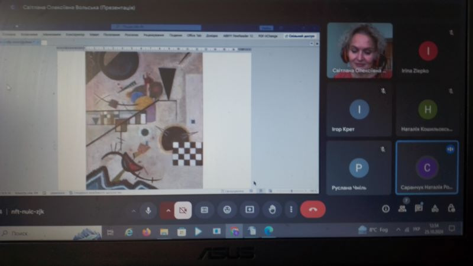Show hidden system tray icons chevron
473x266 pixels.
click(x=398, y=229)
